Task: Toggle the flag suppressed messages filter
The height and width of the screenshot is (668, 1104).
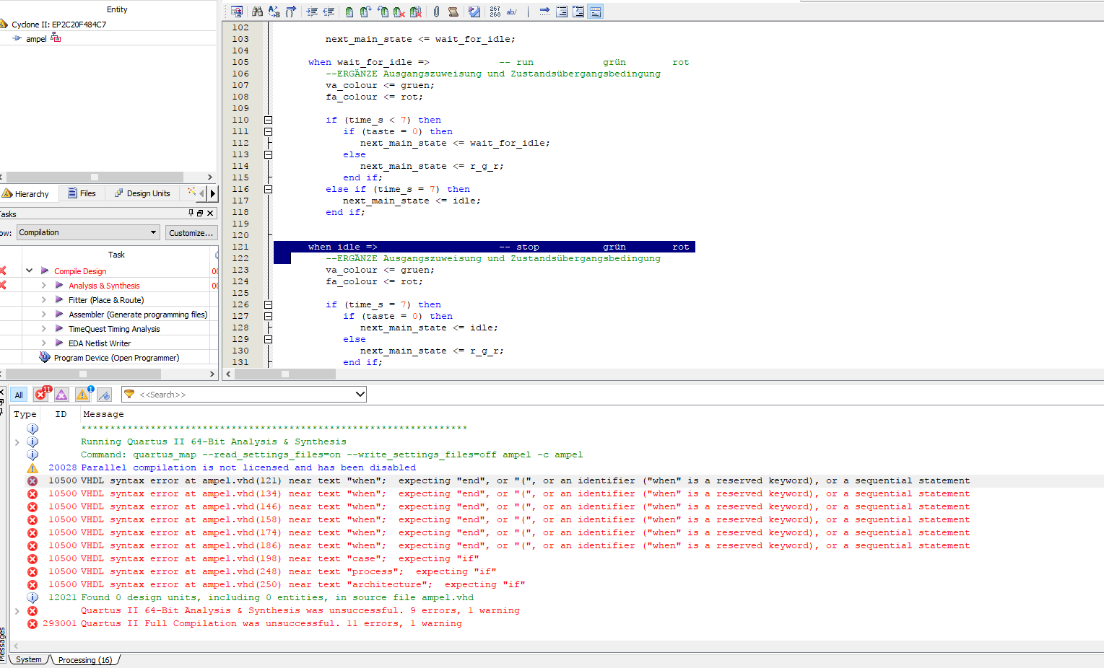Action: [104, 395]
